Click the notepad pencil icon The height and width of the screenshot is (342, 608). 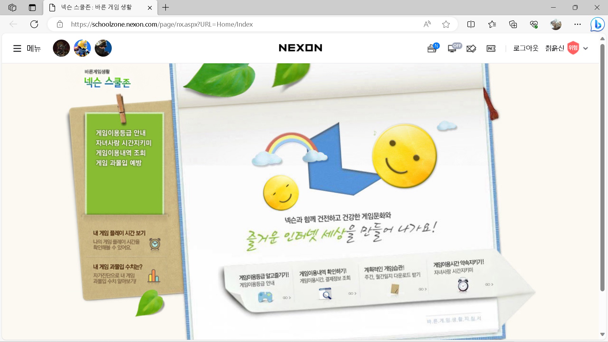(395, 289)
